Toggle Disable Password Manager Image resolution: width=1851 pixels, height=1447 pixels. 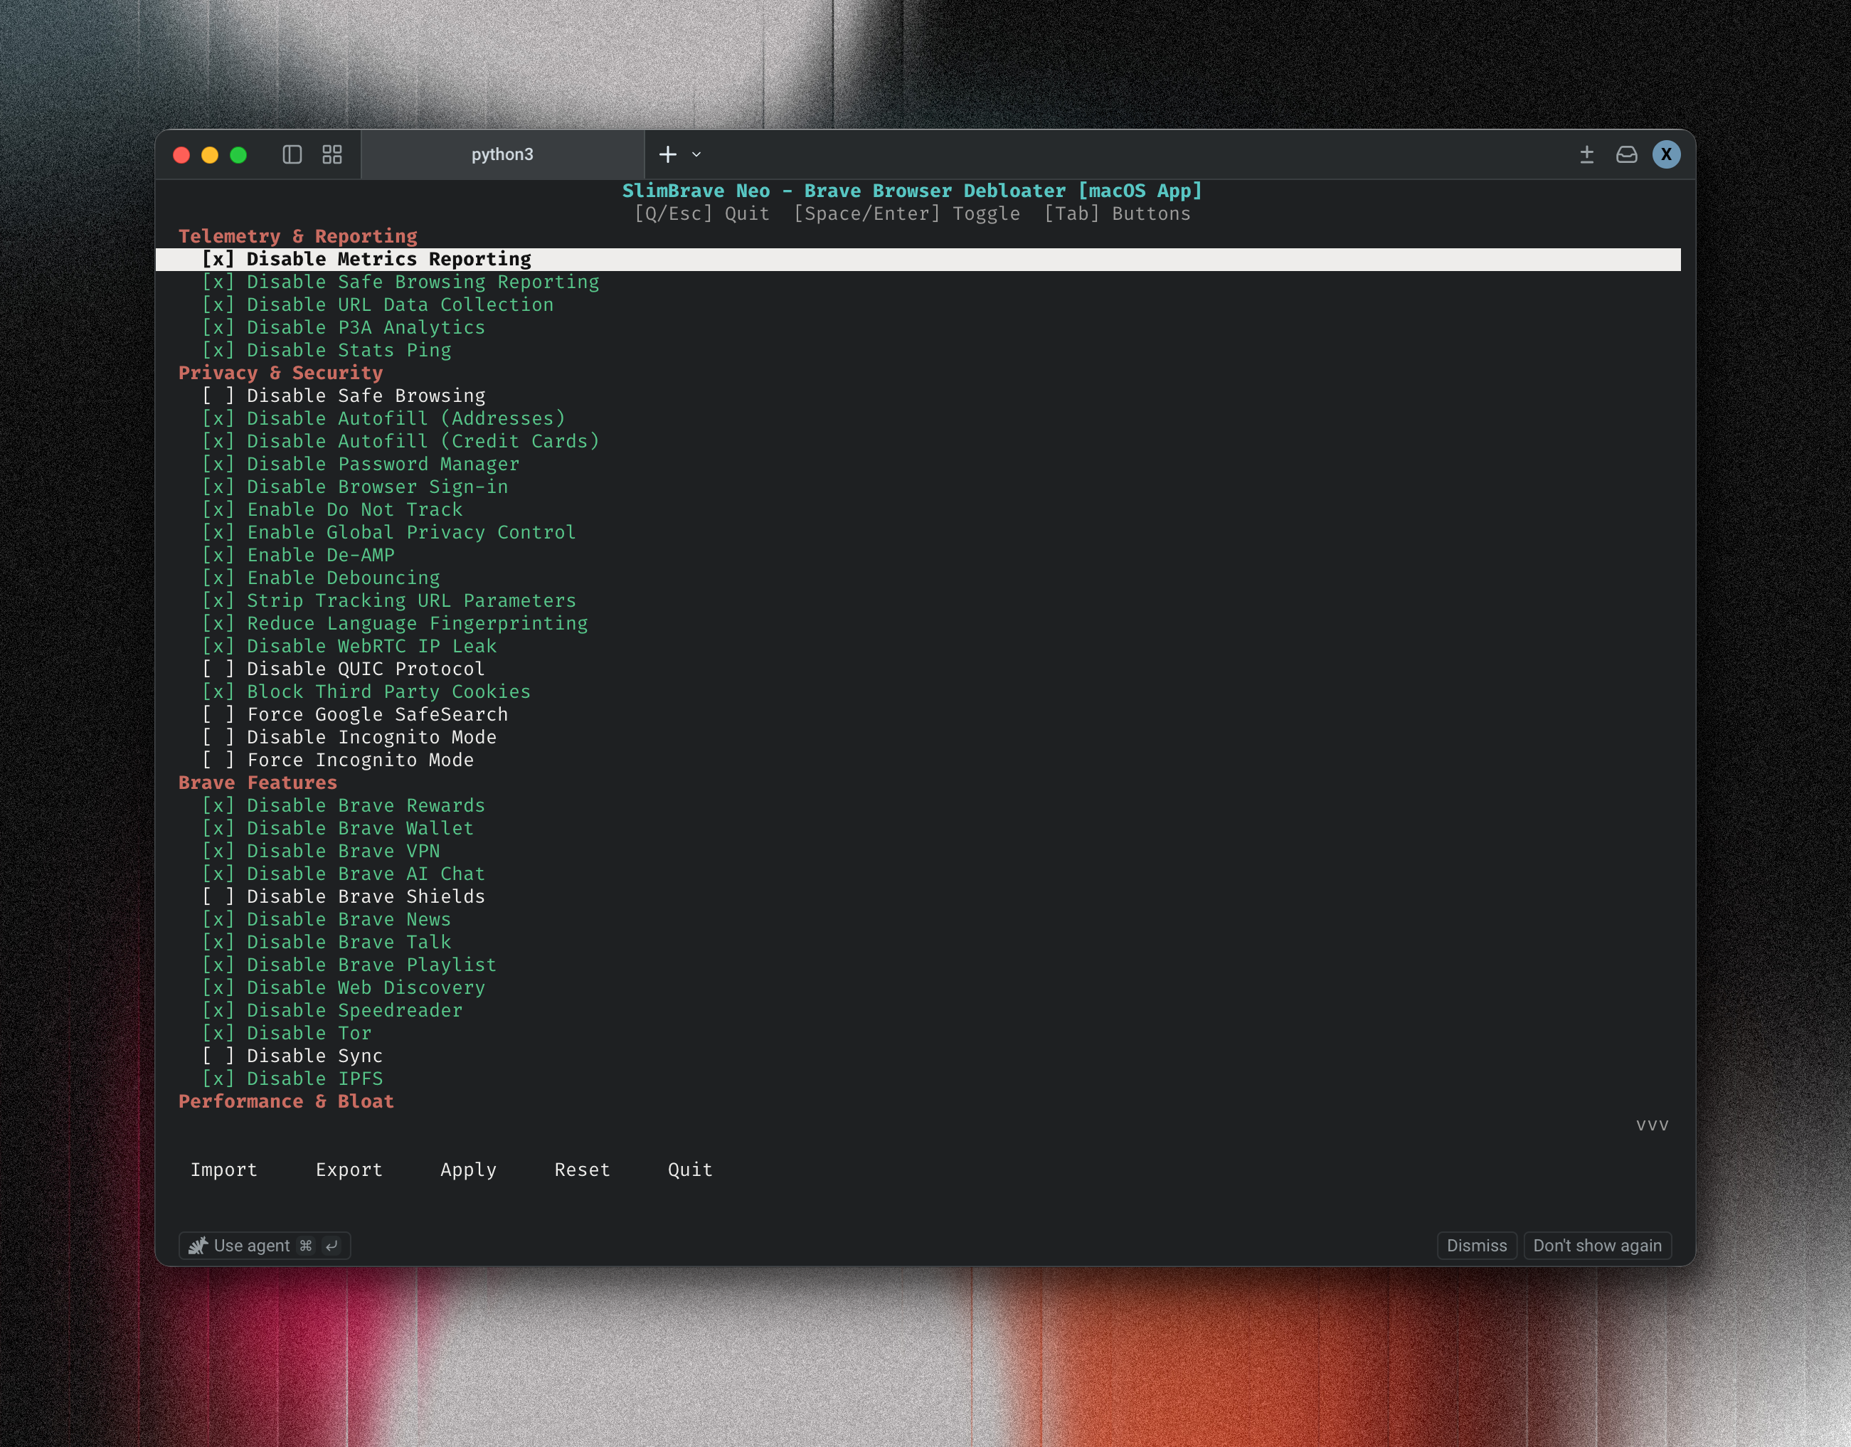point(360,465)
